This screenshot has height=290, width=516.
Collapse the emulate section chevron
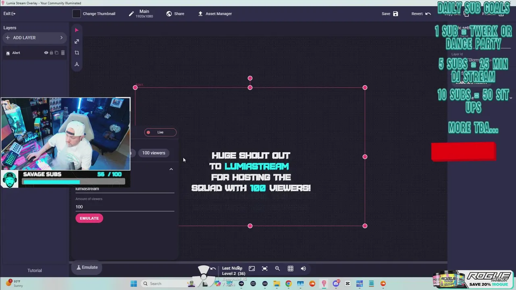click(171, 169)
